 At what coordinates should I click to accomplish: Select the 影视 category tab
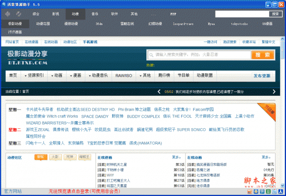[x=56, y=14]
